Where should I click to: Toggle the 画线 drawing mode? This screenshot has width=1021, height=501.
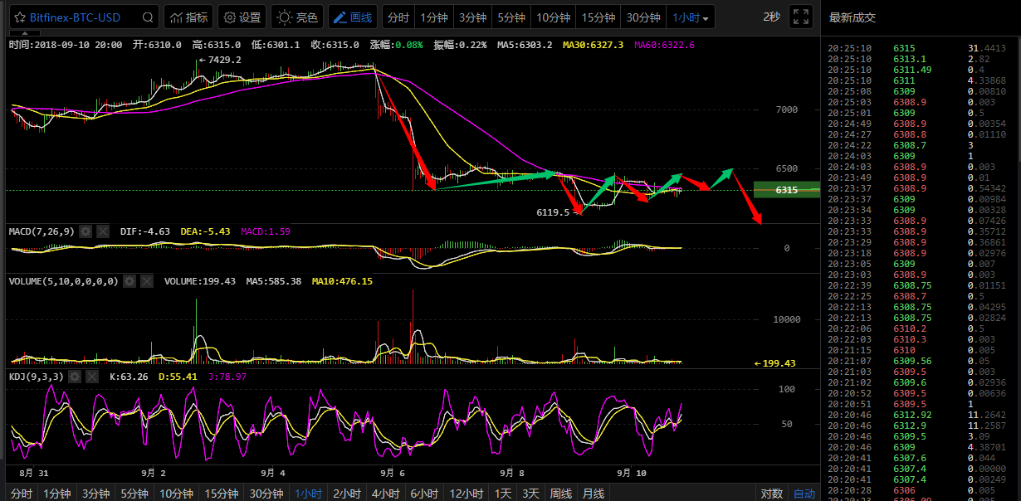(x=352, y=17)
